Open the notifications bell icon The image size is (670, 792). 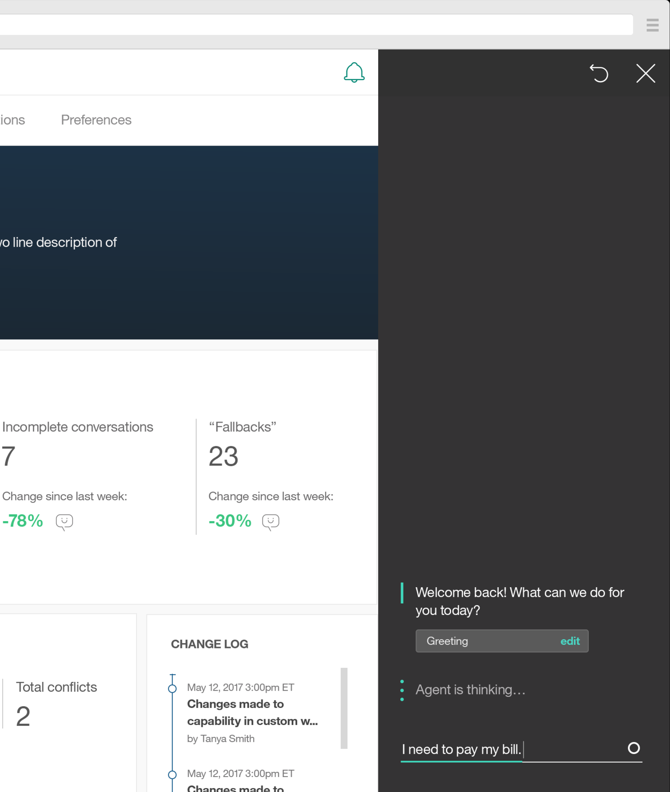click(x=354, y=73)
